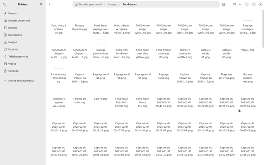Open Favoris in the sidebar

(23, 13)
